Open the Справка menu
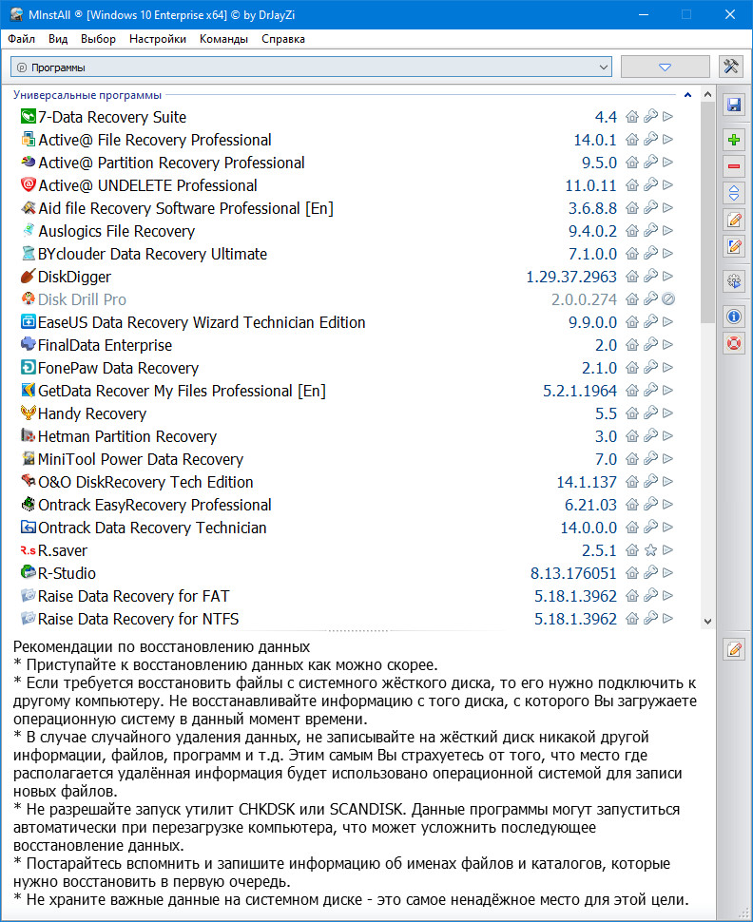Screen dimensions: 753x922 point(283,39)
